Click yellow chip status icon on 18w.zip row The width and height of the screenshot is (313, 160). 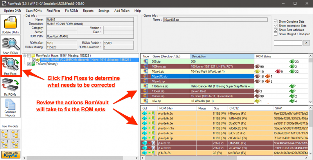257,101
